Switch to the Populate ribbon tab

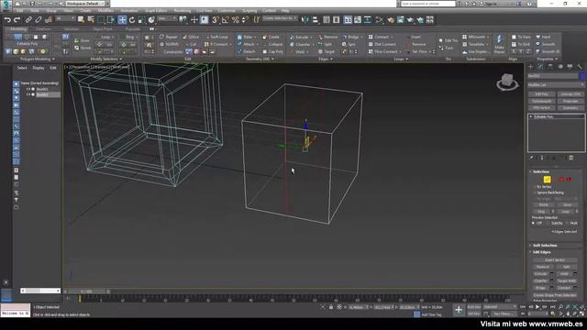coord(132,28)
